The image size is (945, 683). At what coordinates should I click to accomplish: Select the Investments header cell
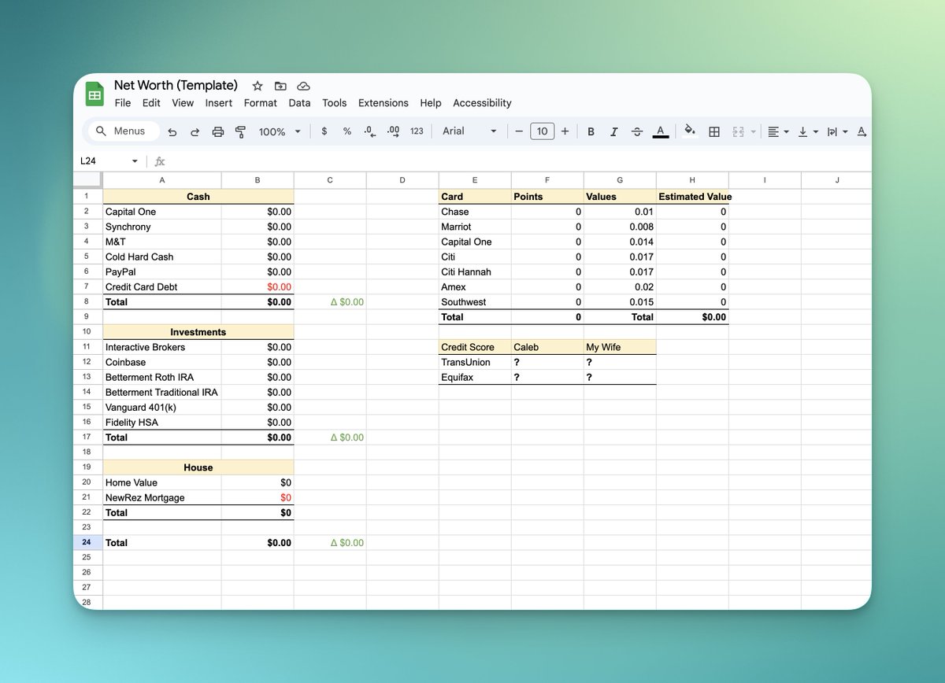(x=198, y=332)
